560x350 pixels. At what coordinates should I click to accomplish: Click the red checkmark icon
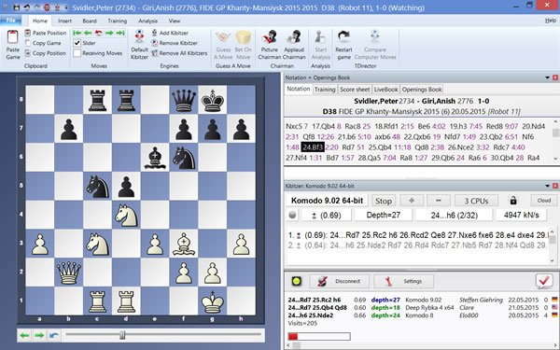coord(544,281)
